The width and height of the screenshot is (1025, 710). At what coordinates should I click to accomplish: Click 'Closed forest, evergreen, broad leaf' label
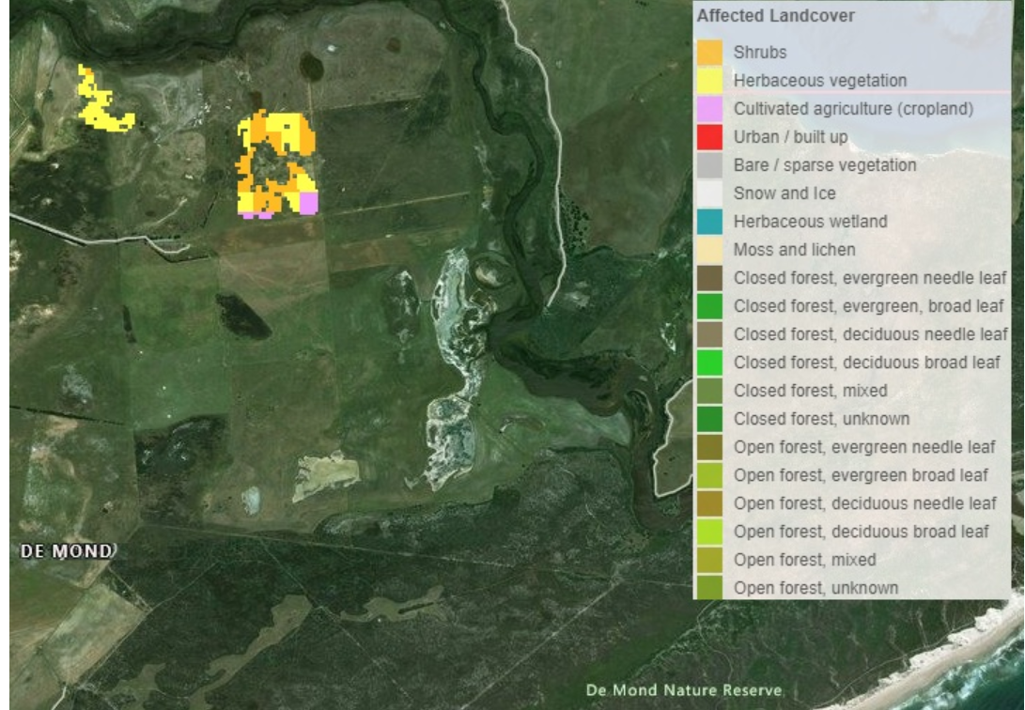pyautogui.click(x=868, y=305)
